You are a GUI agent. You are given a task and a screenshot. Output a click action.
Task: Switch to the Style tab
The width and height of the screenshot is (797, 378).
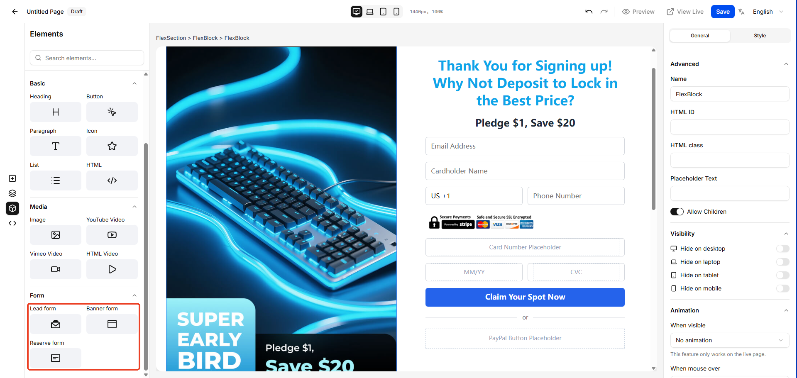click(760, 36)
